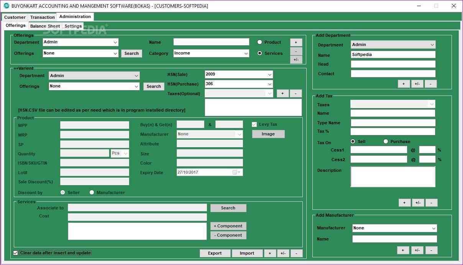Update manufacturer with +/- button
Image resolution: width=463 pixels, height=265 pixels.
417,250
